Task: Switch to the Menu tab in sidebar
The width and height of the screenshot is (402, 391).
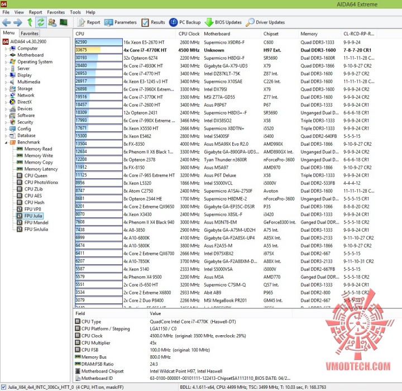Action: [9, 33]
